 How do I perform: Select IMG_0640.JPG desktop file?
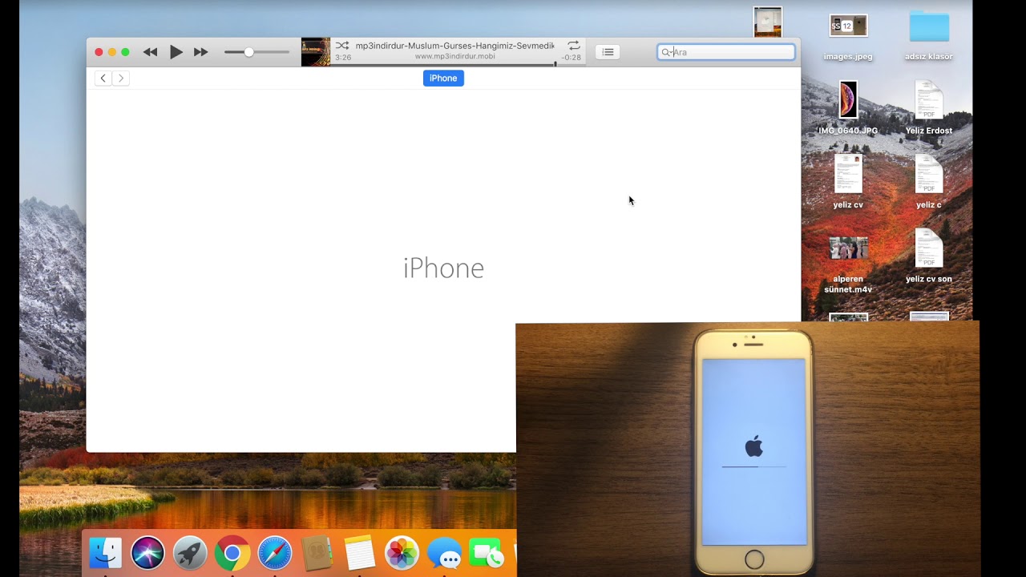(x=848, y=99)
